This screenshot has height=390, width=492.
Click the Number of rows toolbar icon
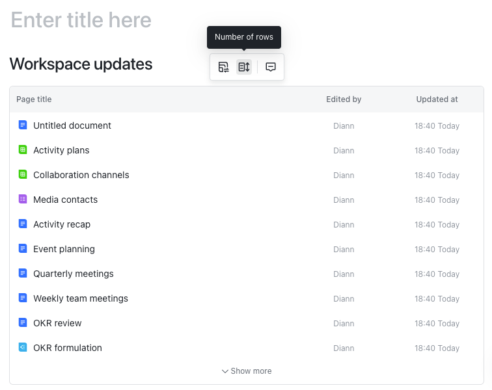pyautogui.click(x=244, y=67)
